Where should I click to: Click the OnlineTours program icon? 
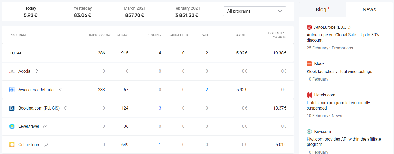point(12,145)
